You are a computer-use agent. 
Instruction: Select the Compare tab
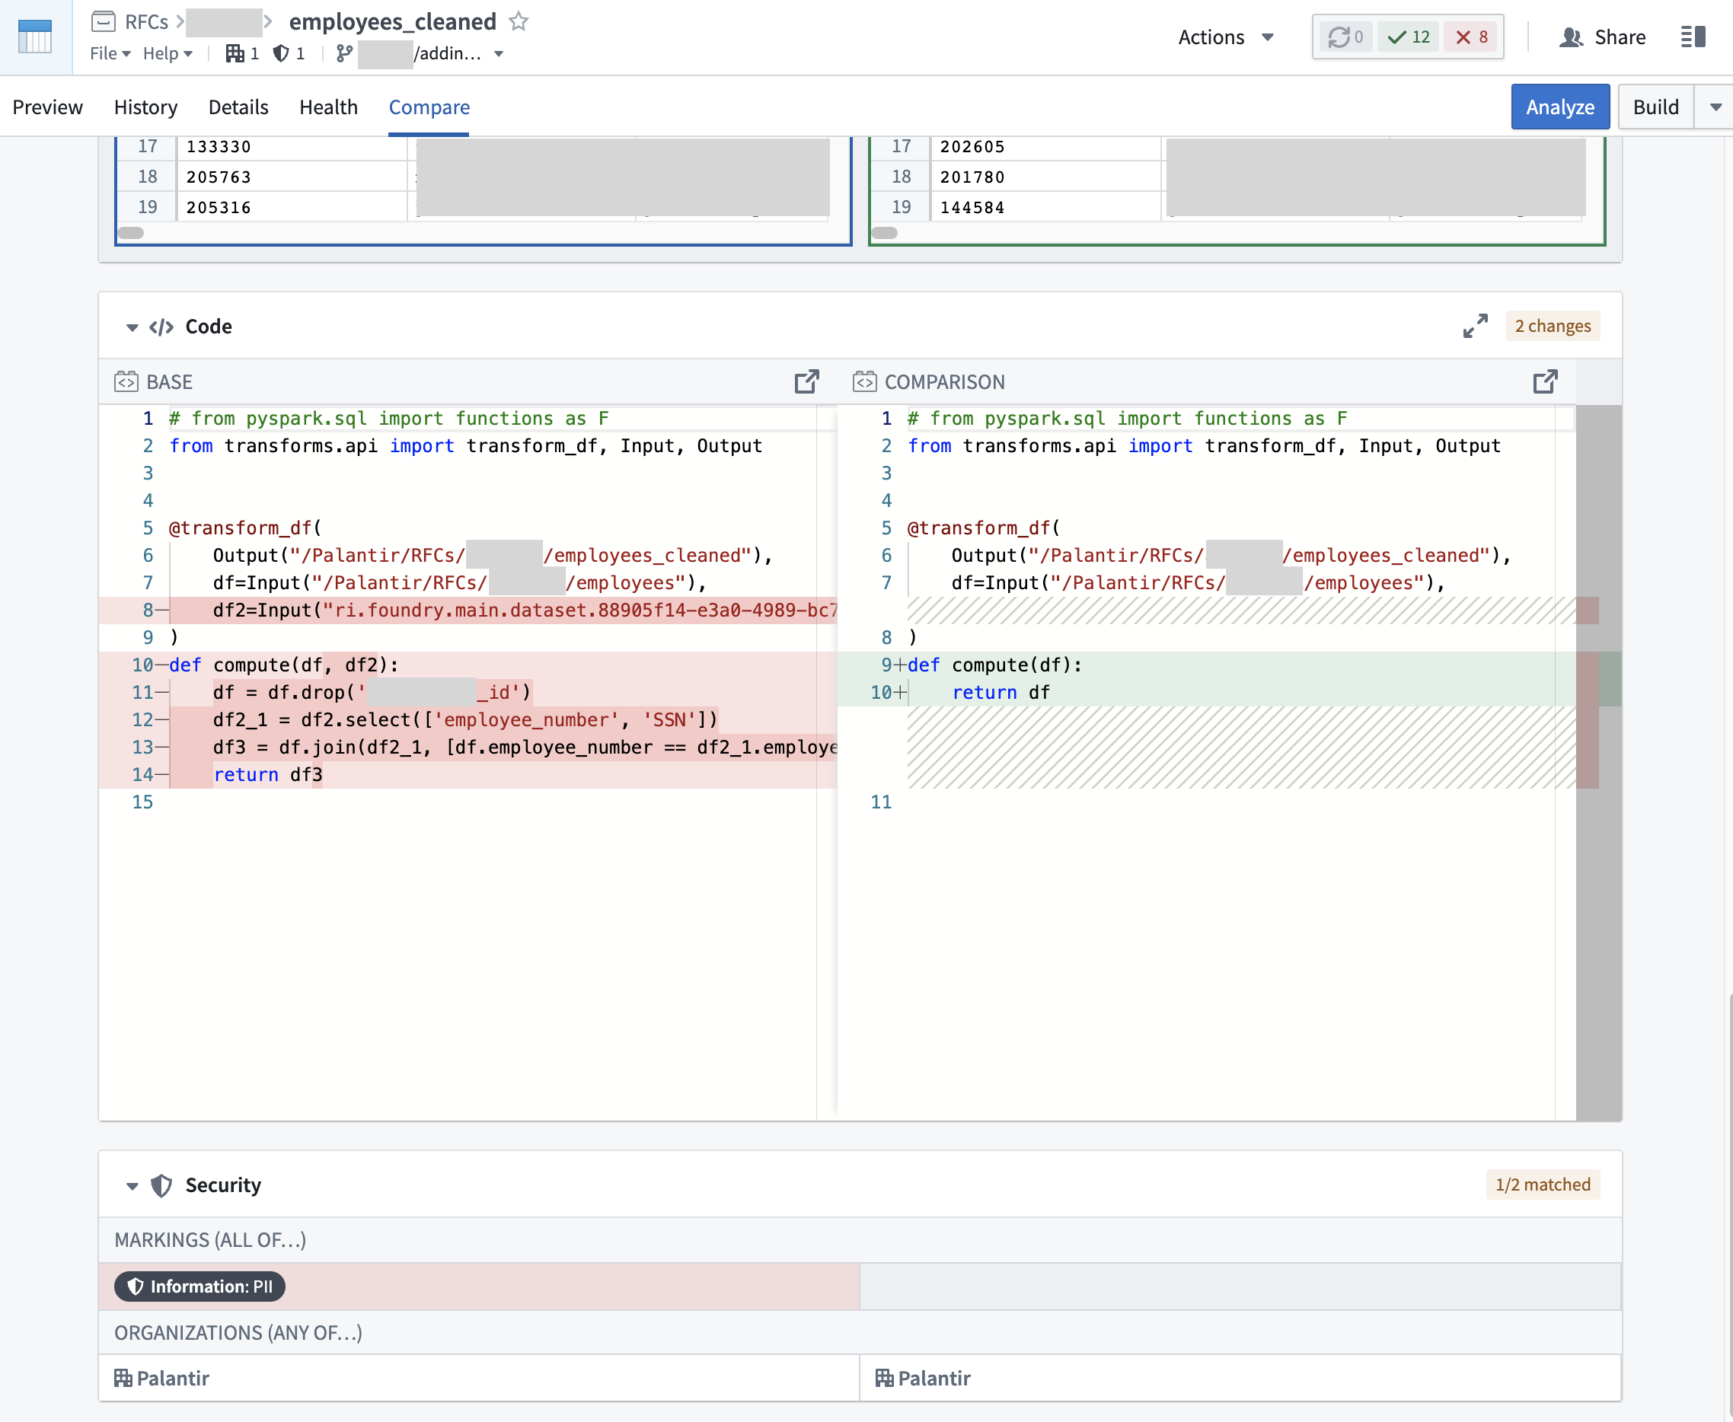pos(429,107)
